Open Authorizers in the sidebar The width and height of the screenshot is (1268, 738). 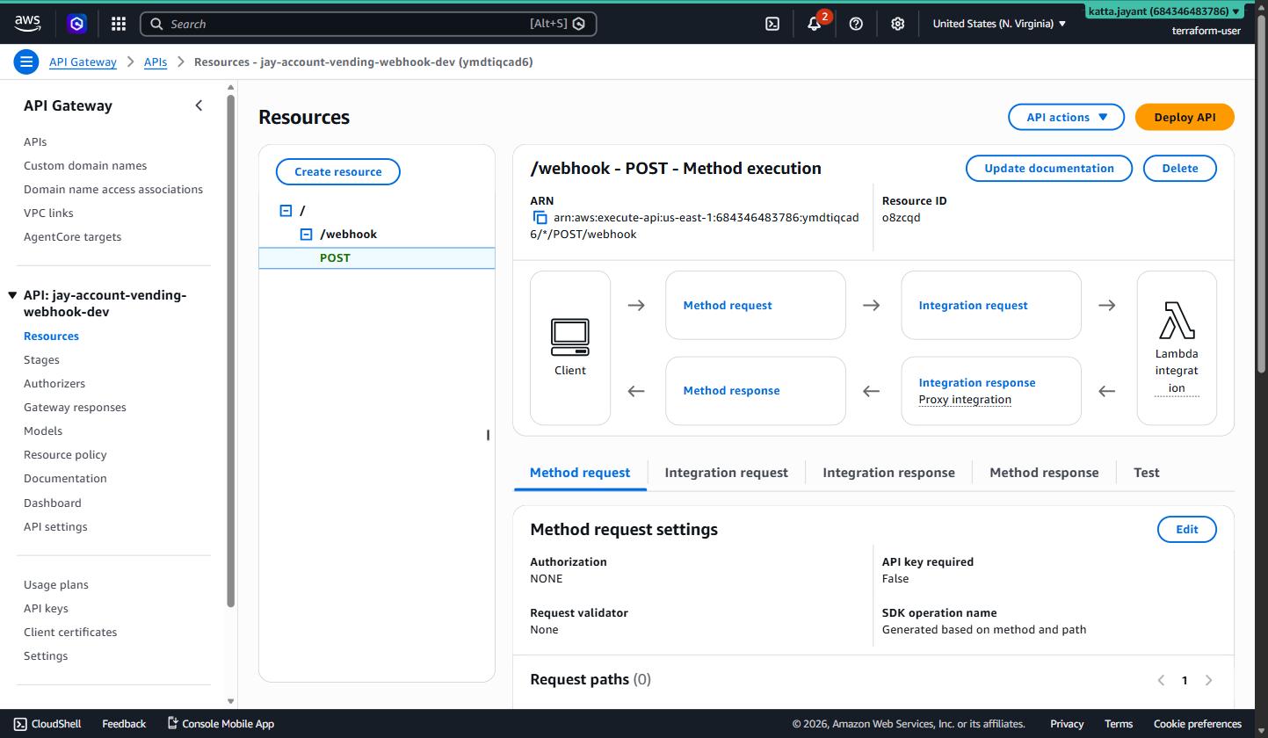coord(54,384)
